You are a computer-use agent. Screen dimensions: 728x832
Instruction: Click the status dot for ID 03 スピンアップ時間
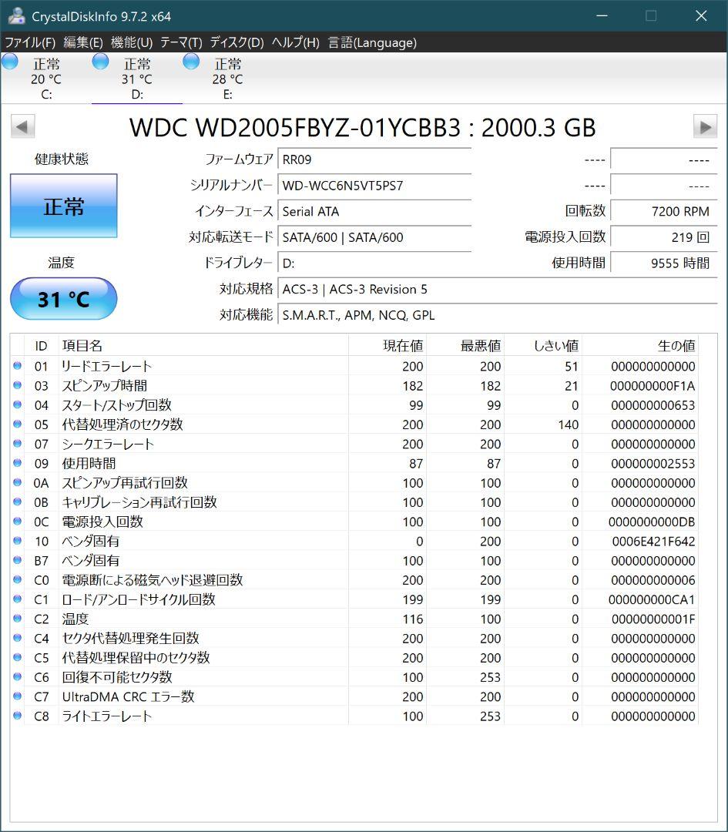click(17, 385)
